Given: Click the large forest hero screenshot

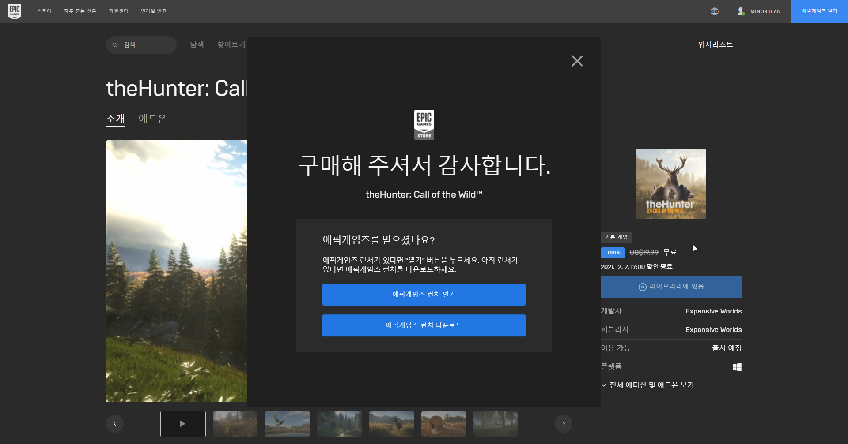Looking at the screenshot, I should coord(177,271).
